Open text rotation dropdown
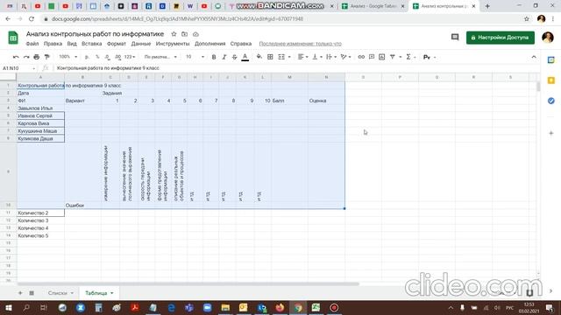This screenshot has height=315, width=561. tap(345, 57)
